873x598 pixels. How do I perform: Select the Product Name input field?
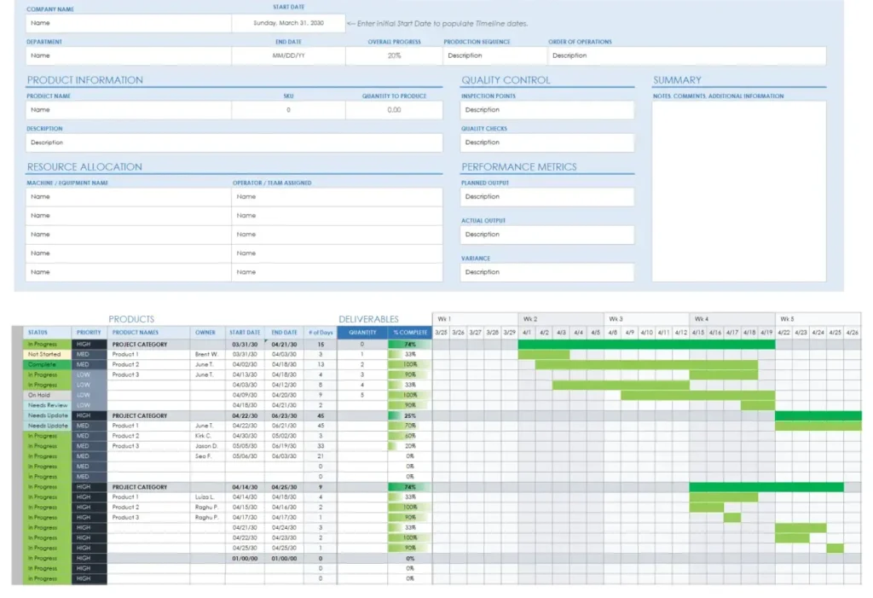point(129,110)
